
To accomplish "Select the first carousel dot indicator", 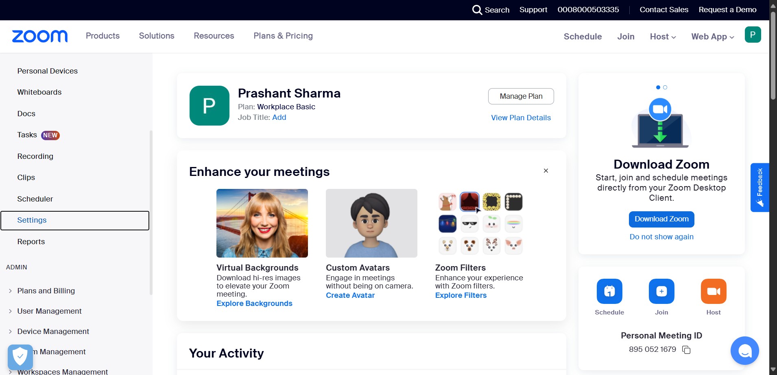I will [x=658, y=87].
